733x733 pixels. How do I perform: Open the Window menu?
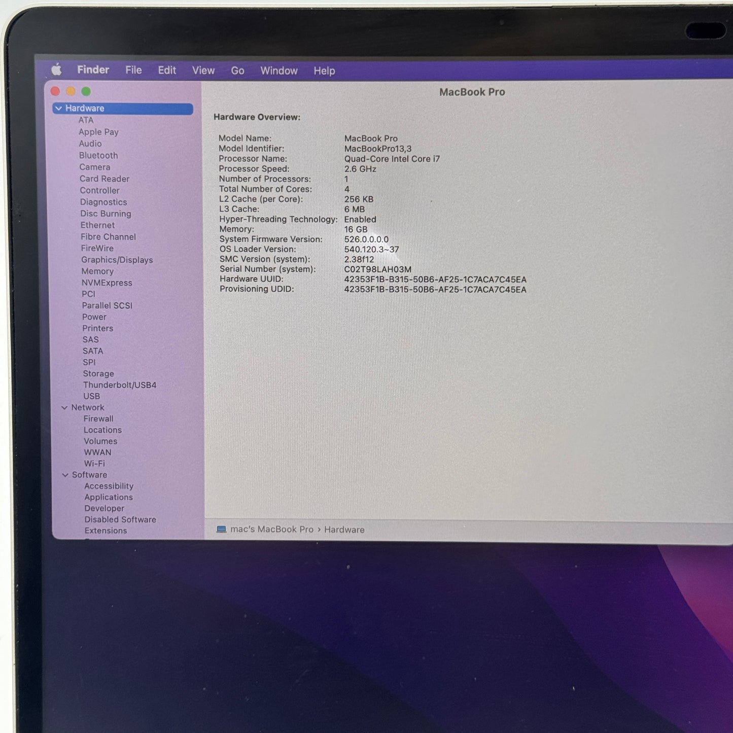pos(279,71)
